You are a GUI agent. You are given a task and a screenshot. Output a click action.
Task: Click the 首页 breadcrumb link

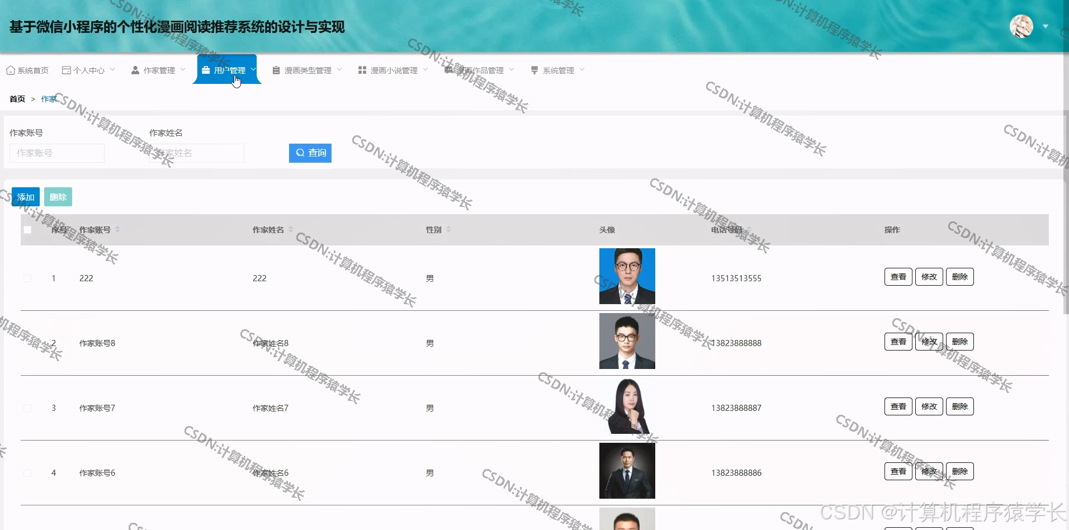click(x=17, y=99)
